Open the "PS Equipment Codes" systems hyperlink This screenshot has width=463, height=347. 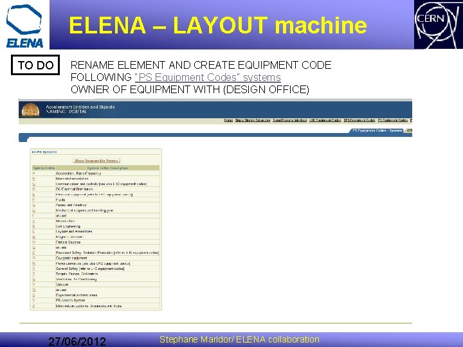coord(208,77)
